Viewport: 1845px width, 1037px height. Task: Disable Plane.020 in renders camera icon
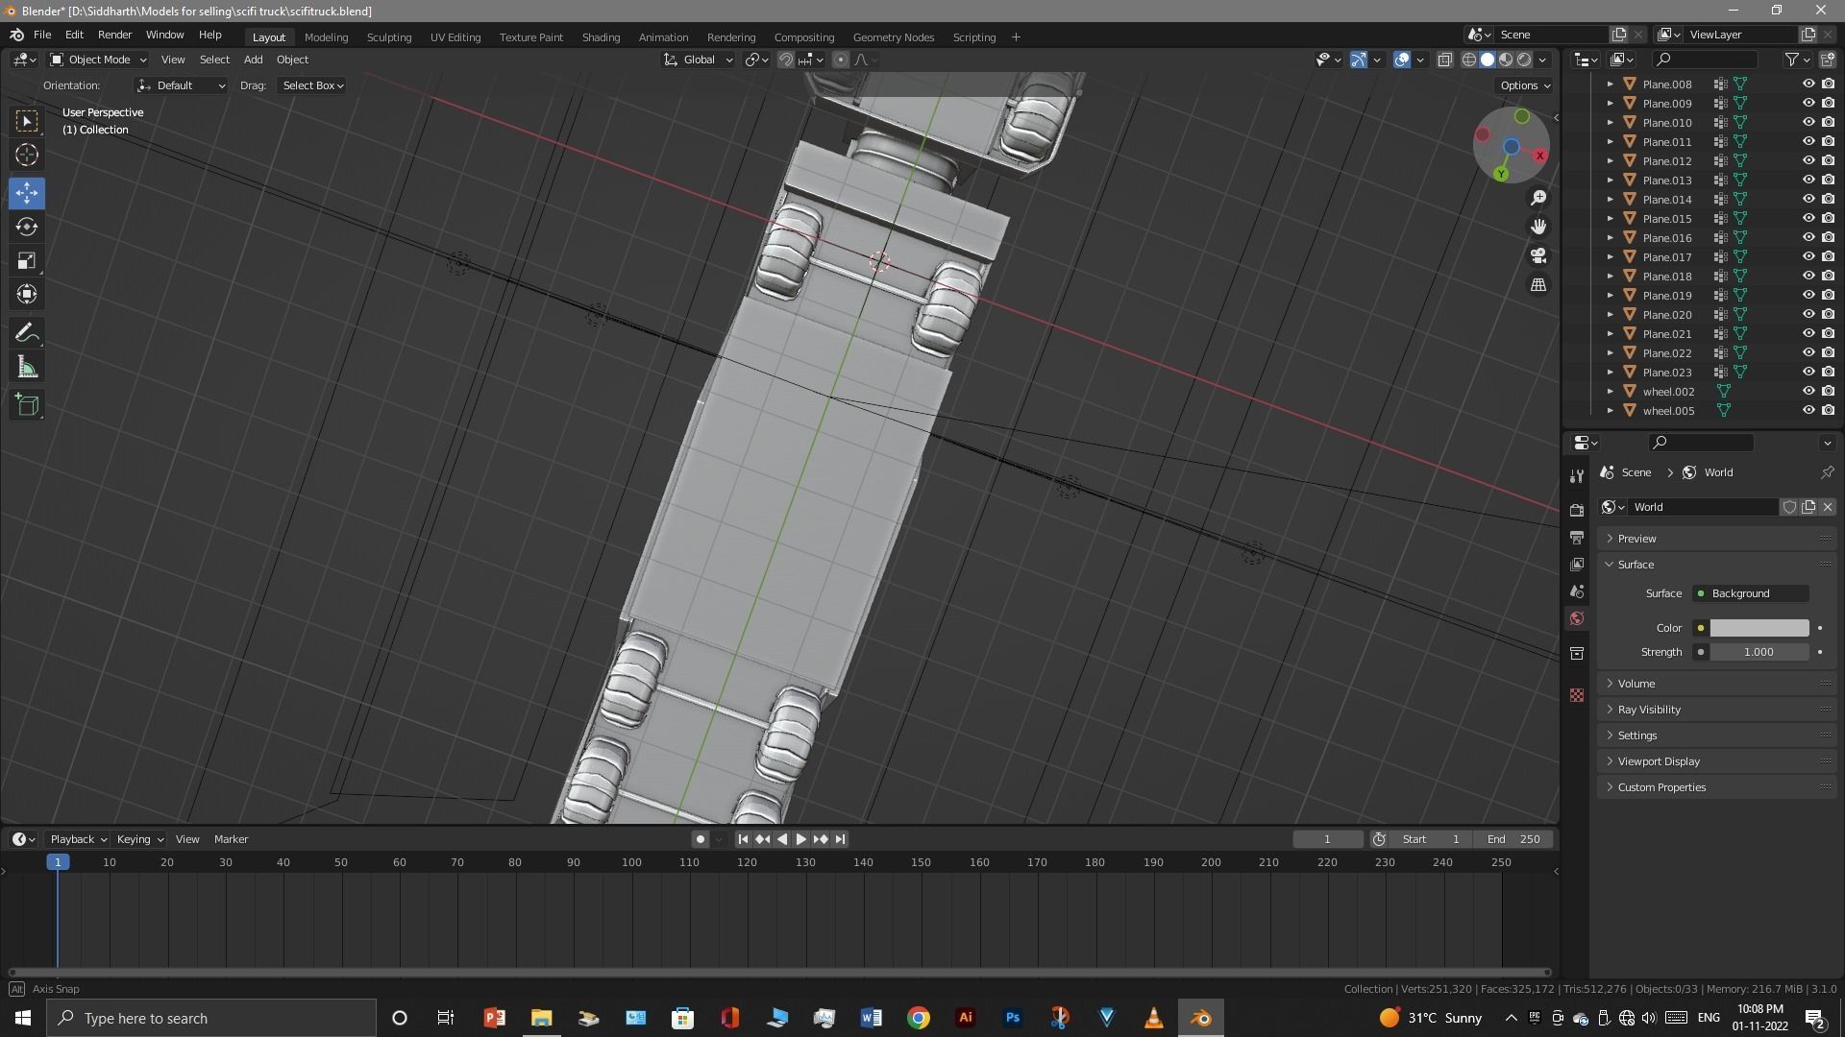(x=1828, y=315)
